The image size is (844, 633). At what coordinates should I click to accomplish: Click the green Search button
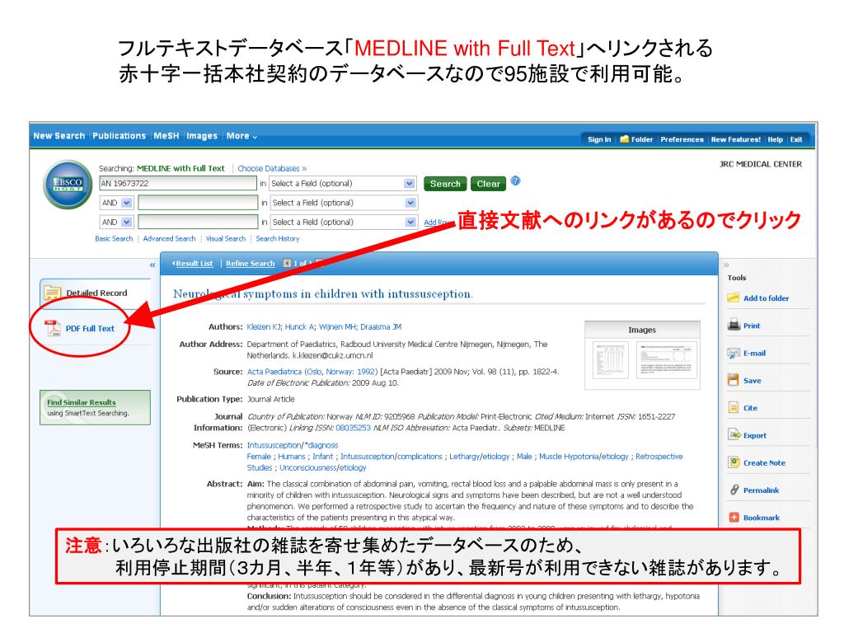445,184
